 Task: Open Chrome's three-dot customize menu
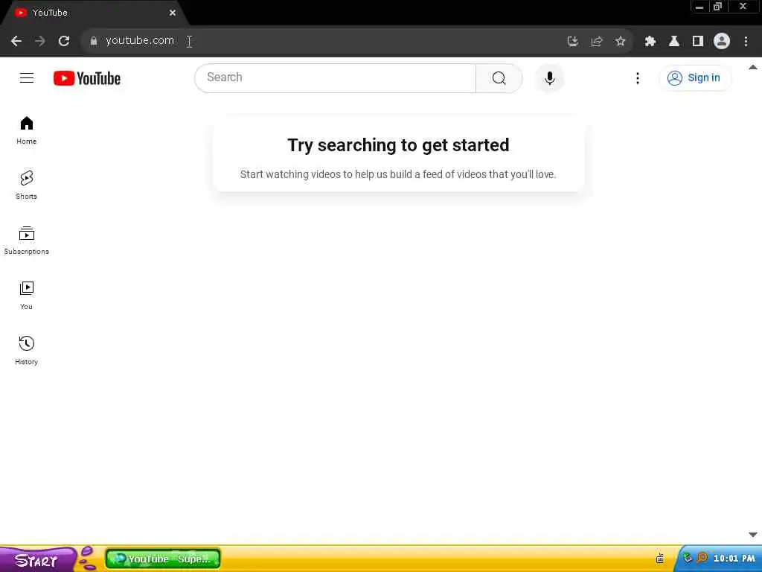[746, 42]
